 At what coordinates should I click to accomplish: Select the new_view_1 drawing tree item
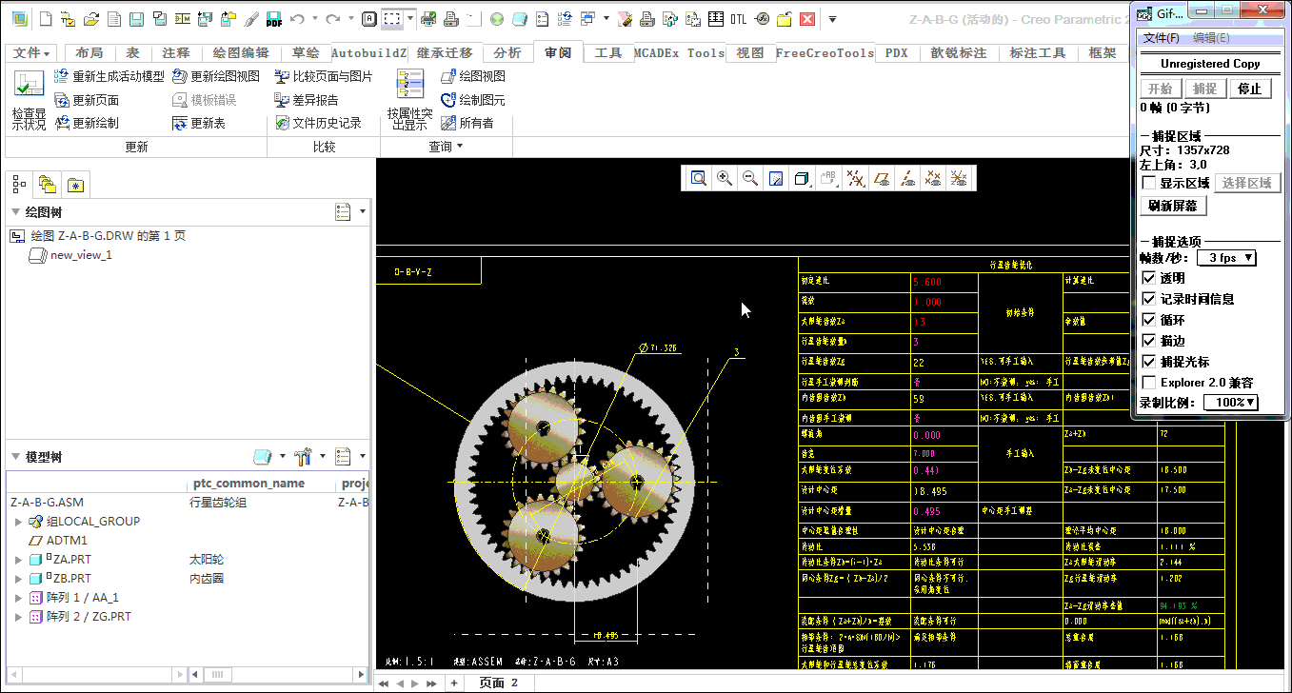point(70,255)
